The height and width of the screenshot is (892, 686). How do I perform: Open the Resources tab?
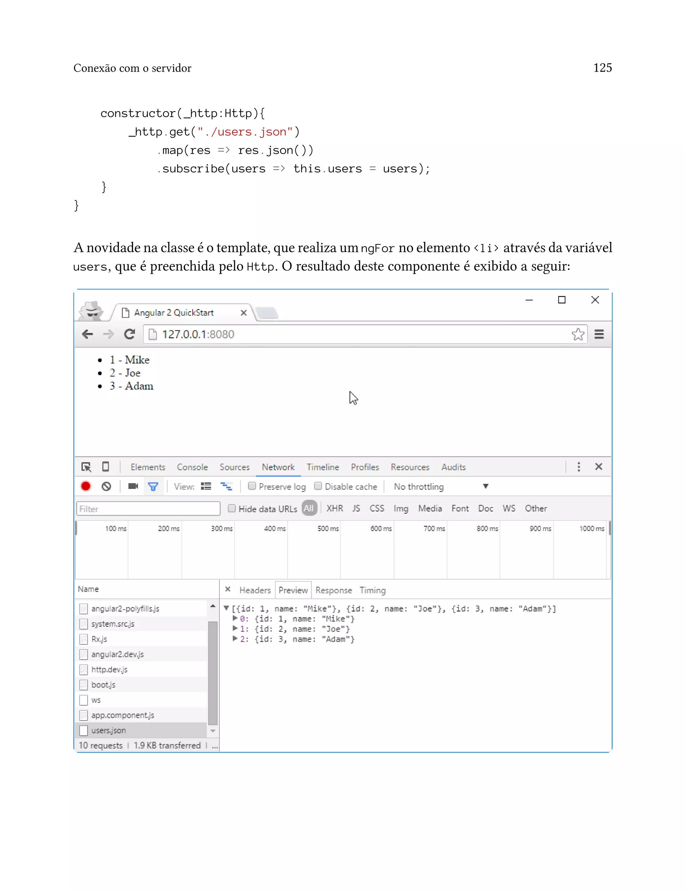[410, 467]
